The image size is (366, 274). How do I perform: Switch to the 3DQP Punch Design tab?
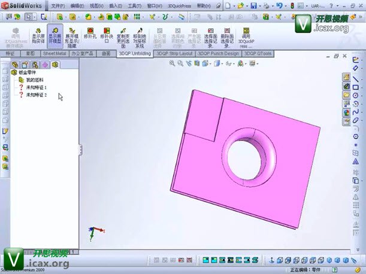click(218, 53)
